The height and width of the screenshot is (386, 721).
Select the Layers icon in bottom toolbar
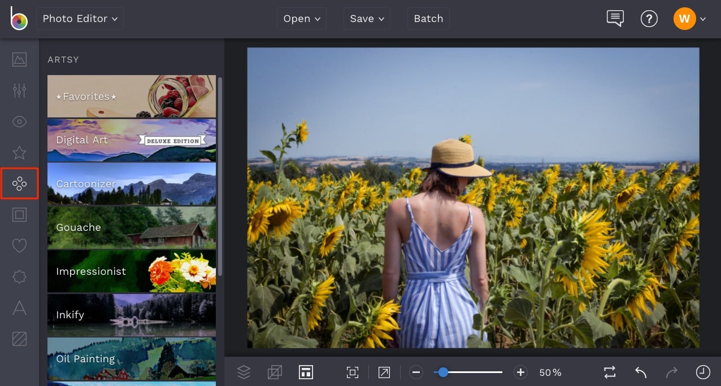244,372
